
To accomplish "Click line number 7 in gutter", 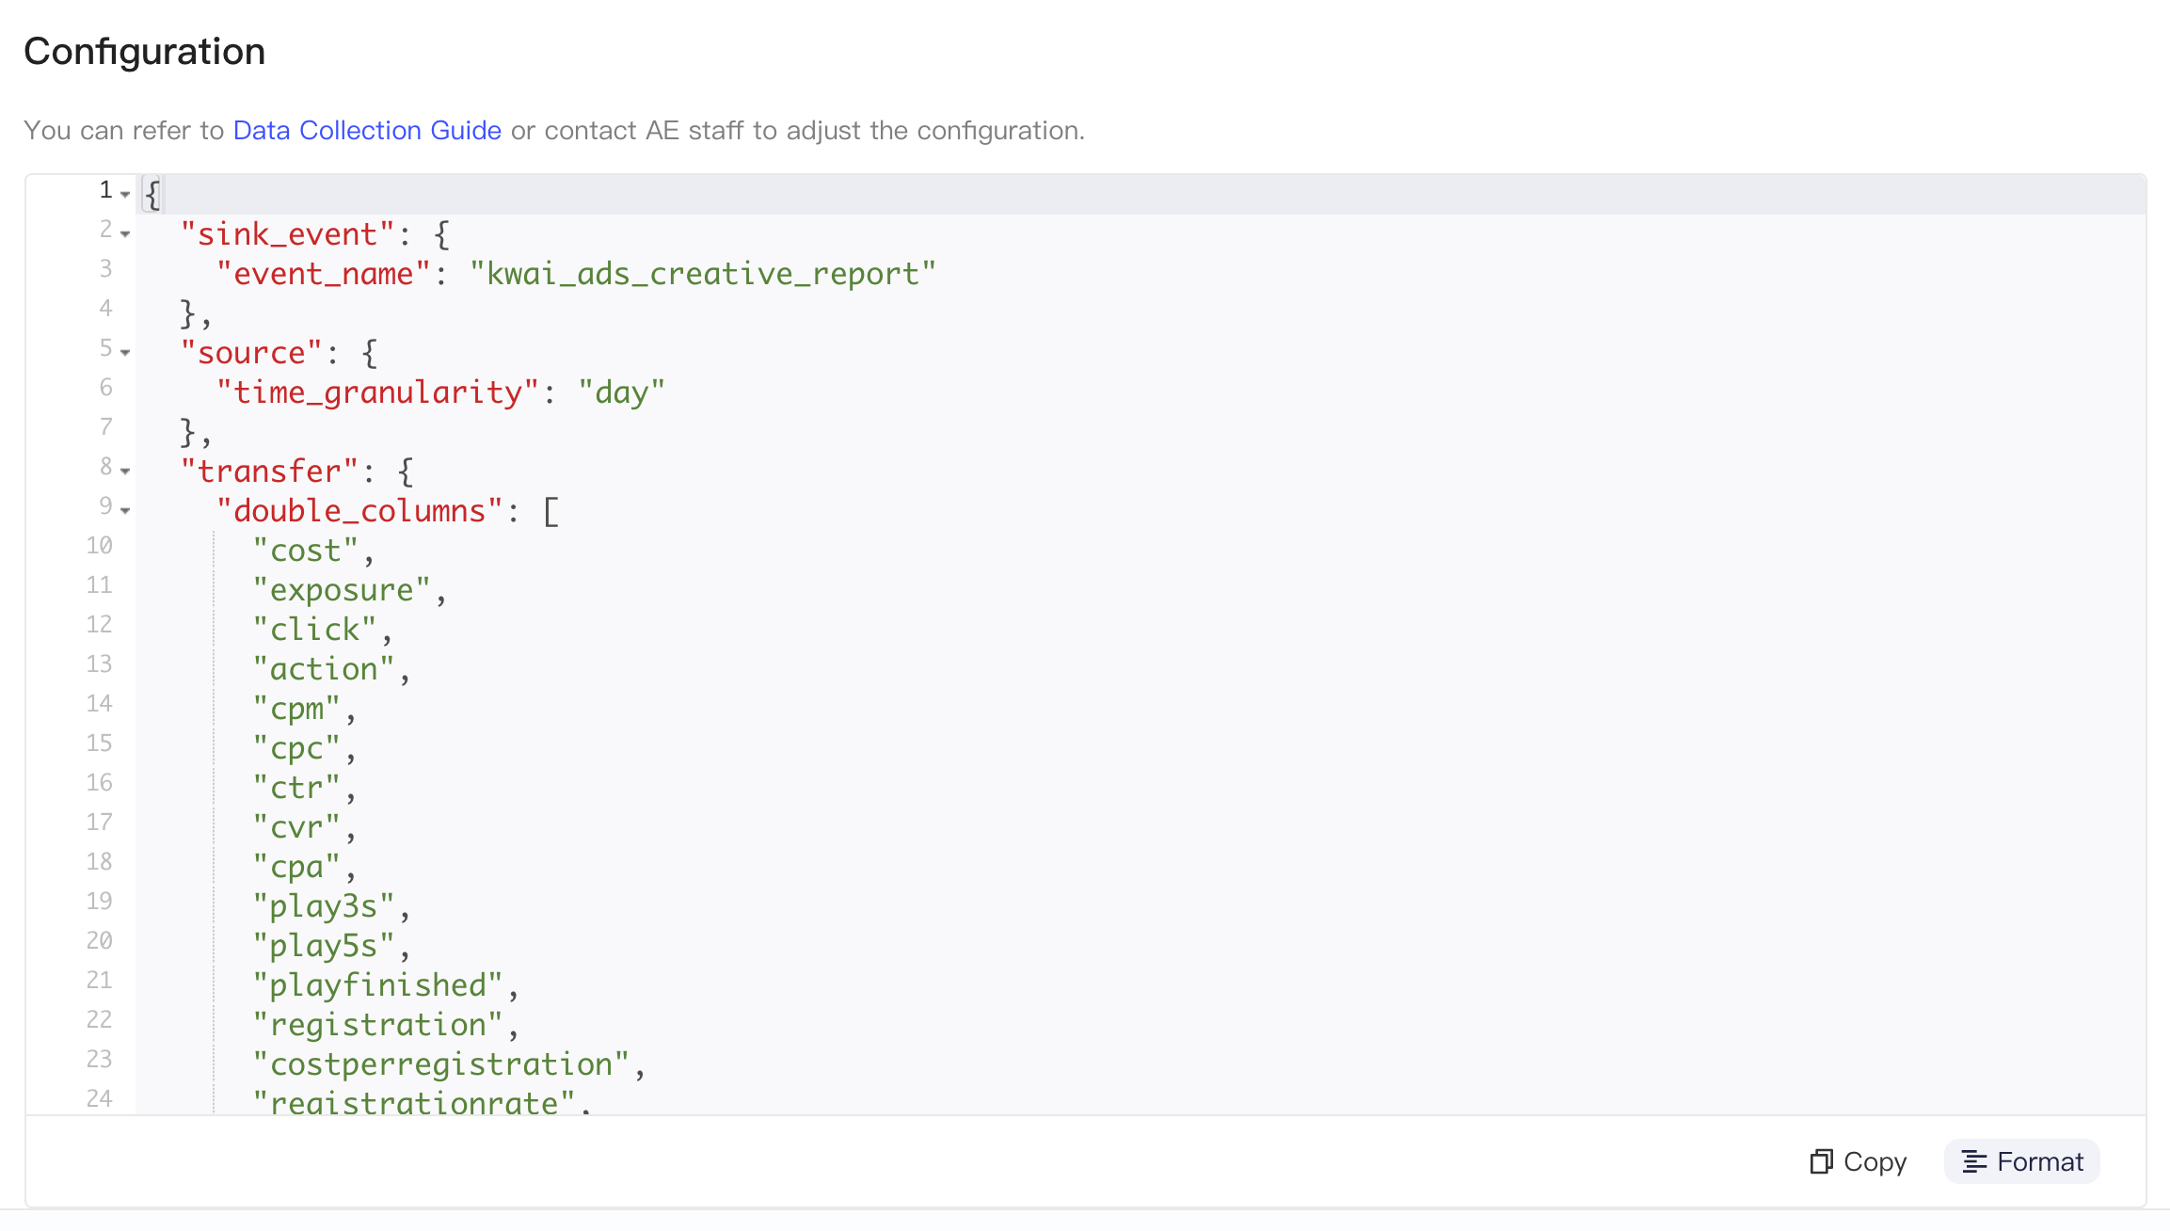I will tap(106, 427).
